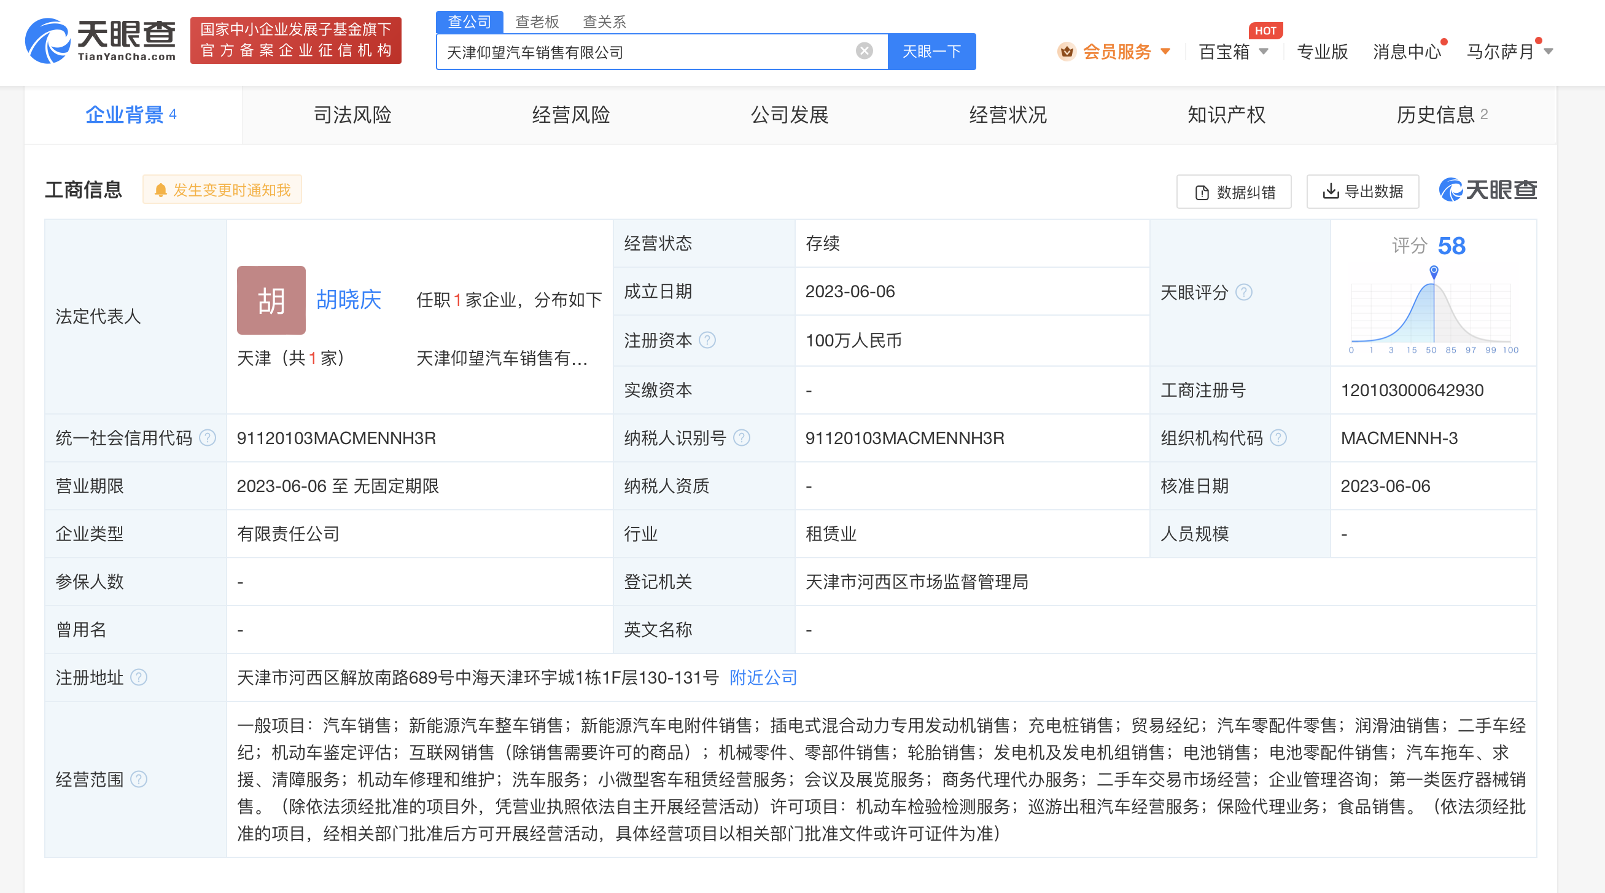Click the 租赁业 industry value

point(831,534)
